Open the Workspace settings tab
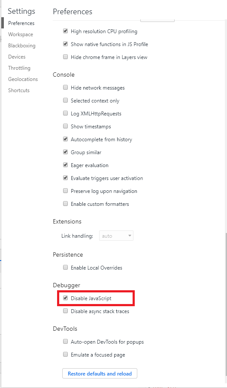 (21, 34)
